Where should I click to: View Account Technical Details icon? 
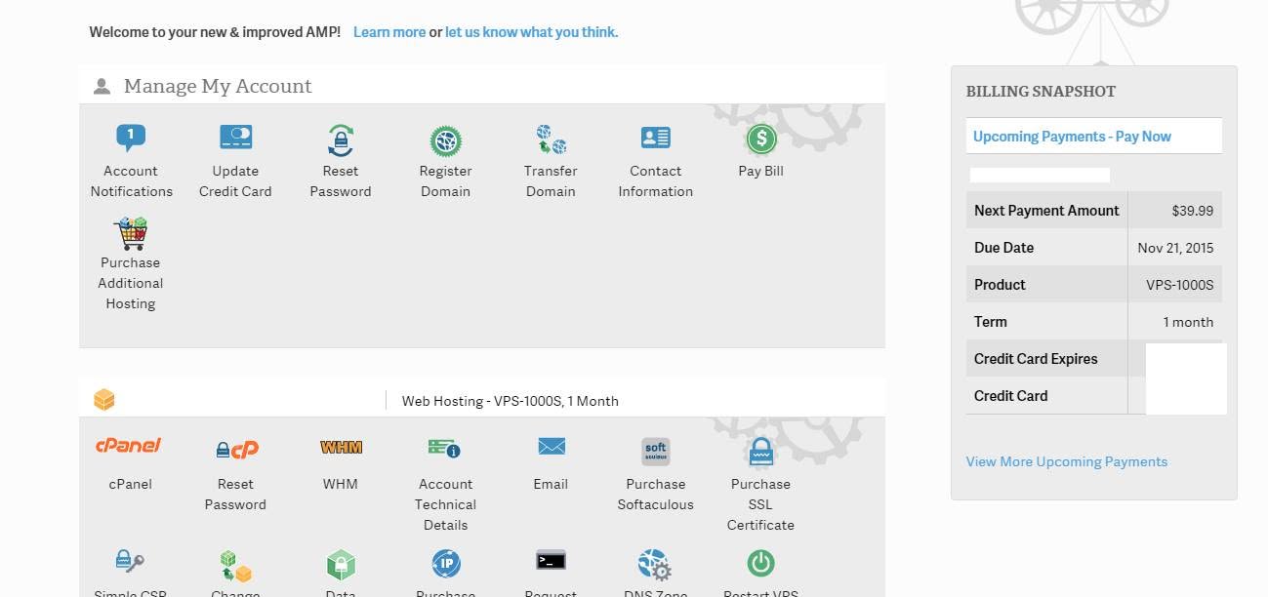click(x=444, y=449)
